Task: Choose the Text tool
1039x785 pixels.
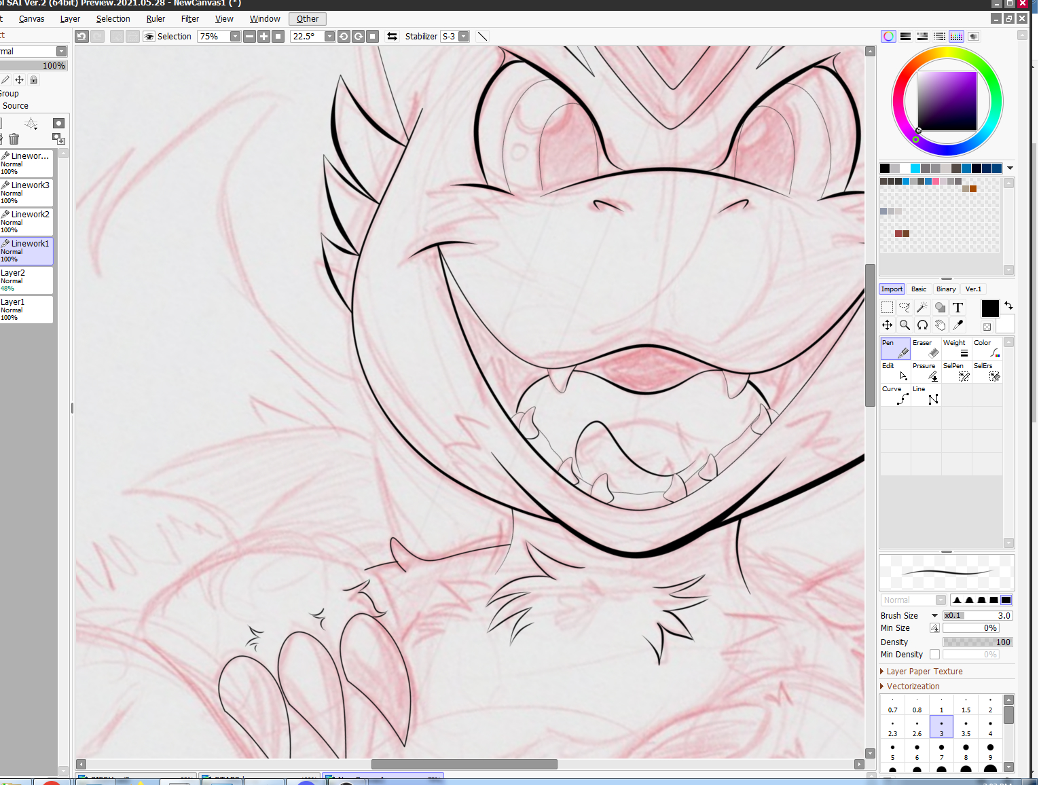Action: [958, 308]
